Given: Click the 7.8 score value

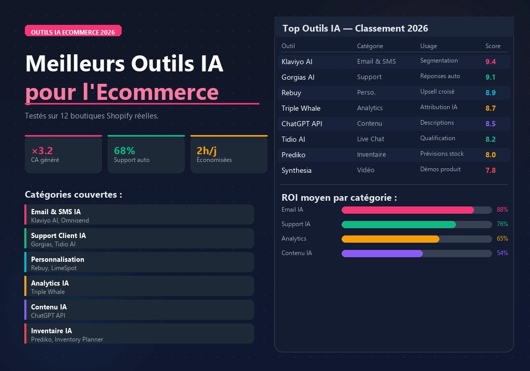Looking at the screenshot, I should tap(491, 170).
